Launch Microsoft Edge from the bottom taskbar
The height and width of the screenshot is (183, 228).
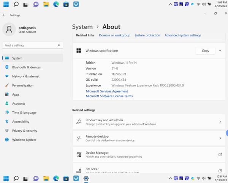tap(56, 178)
